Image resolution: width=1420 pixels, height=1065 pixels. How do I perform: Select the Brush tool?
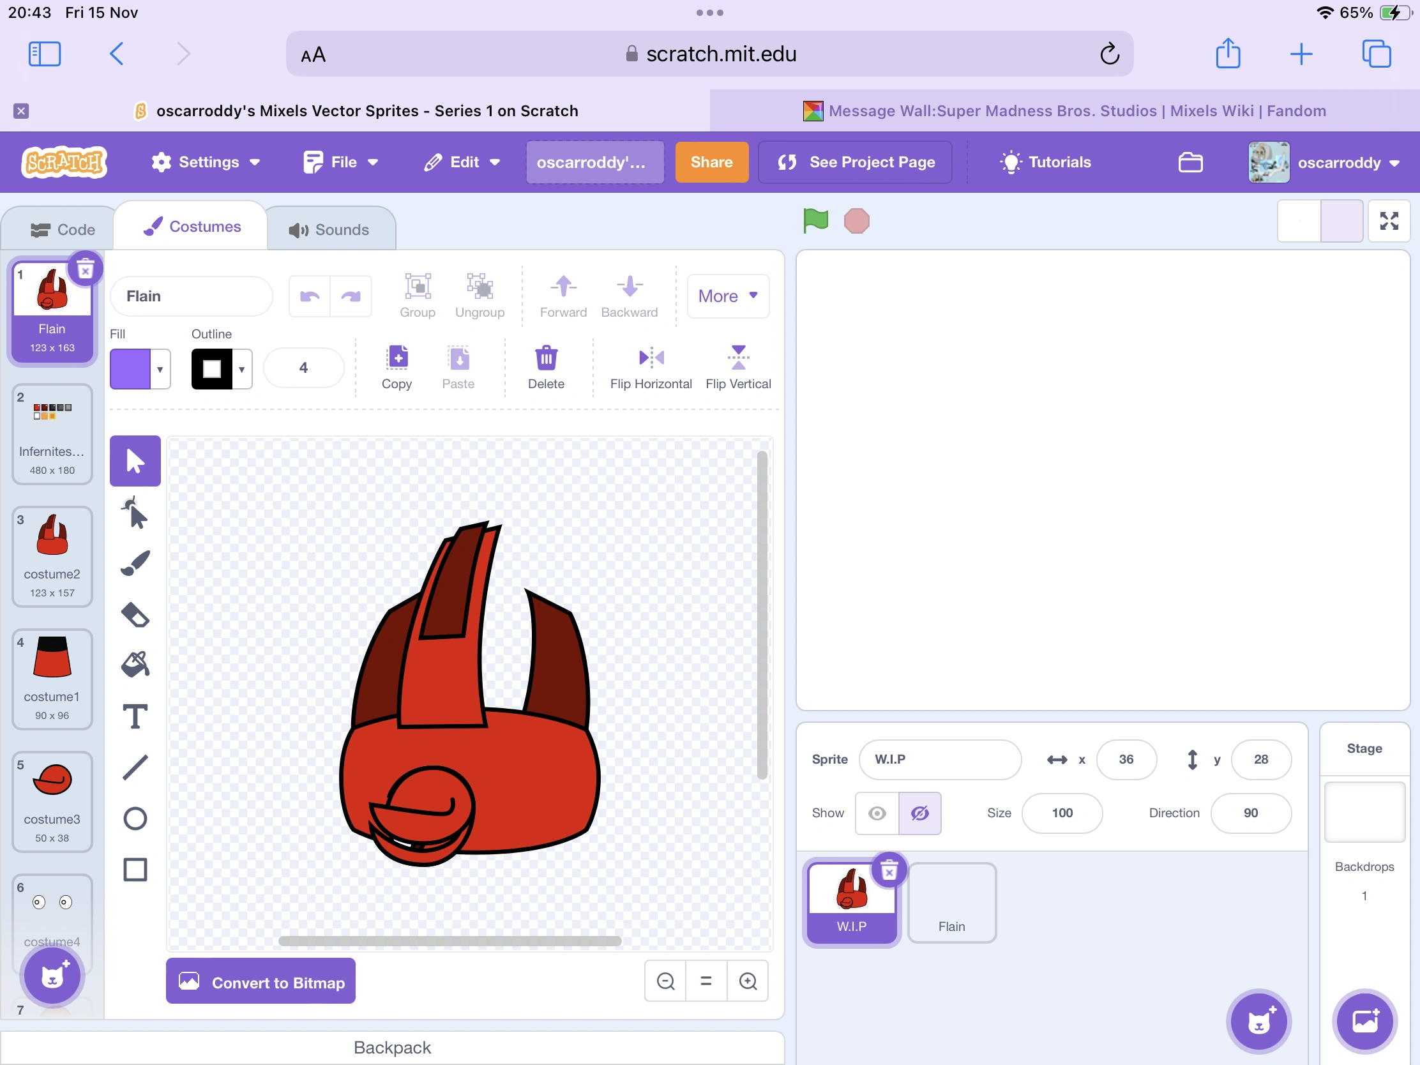click(135, 563)
